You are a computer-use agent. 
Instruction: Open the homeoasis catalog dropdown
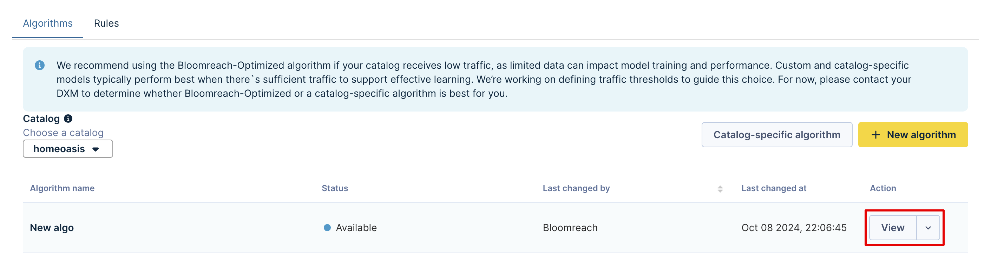[68, 149]
